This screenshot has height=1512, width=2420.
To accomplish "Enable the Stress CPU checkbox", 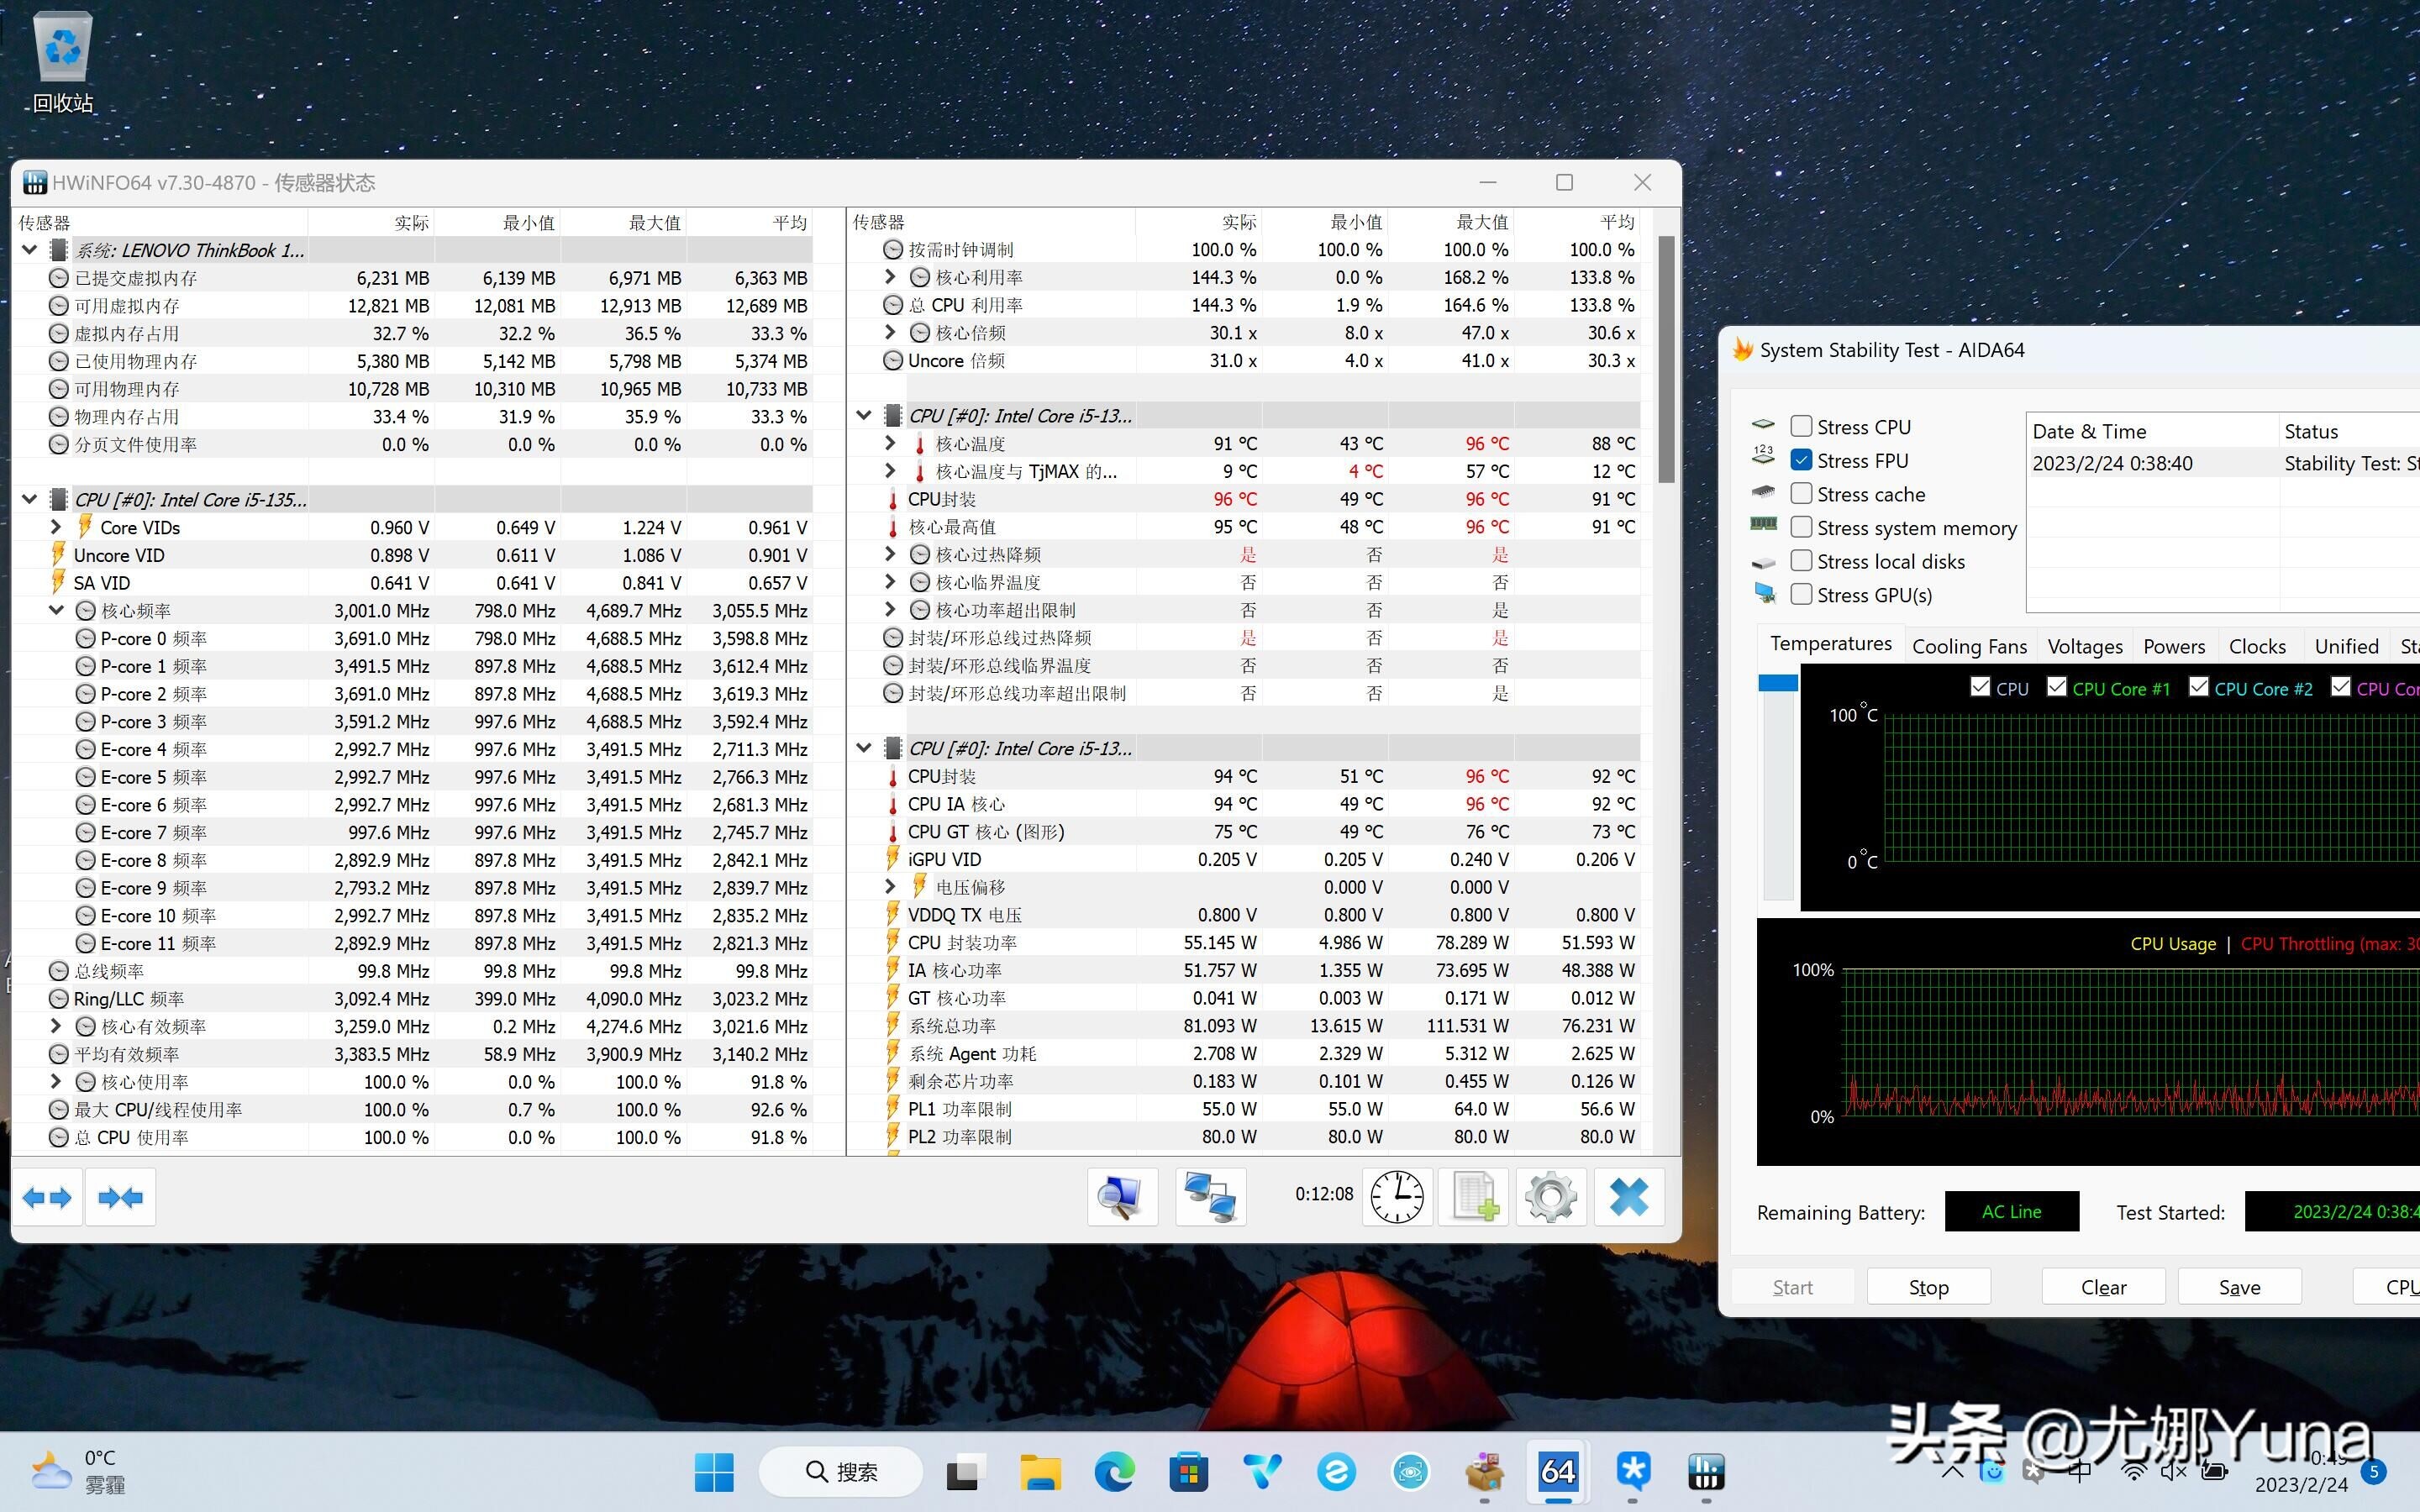I will click(x=1801, y=427).
